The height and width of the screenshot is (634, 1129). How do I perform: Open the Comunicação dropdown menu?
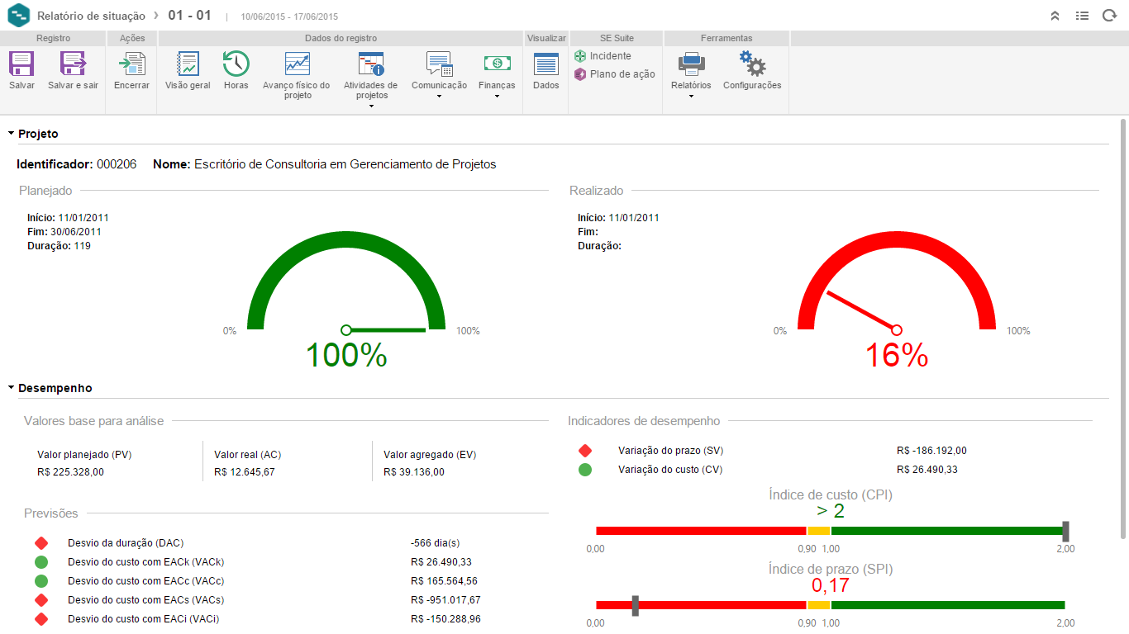439,96
